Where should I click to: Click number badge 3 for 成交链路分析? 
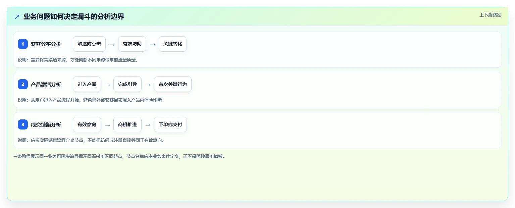pyautogui.click(x=23, y=124)
